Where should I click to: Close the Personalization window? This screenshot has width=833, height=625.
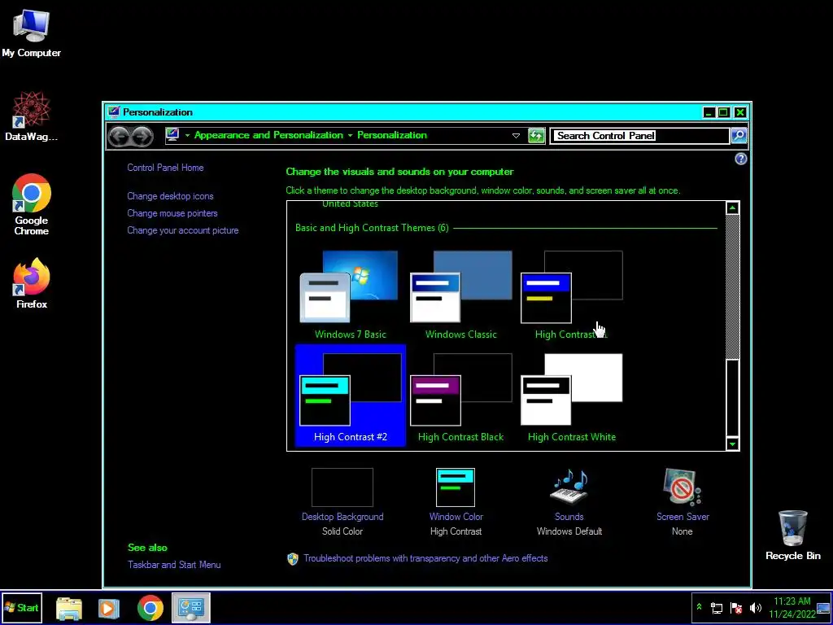[x=740, y=112]
